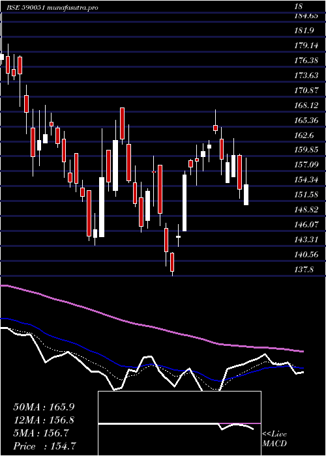Select the 154.34 price axis label

point(306,180)
